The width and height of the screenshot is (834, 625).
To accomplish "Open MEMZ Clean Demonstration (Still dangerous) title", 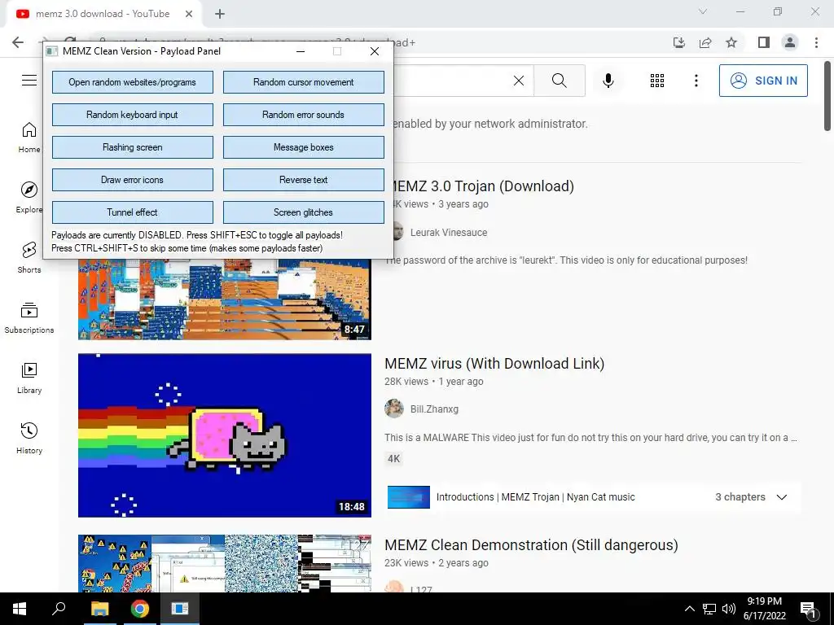I will tap(531, 544).
